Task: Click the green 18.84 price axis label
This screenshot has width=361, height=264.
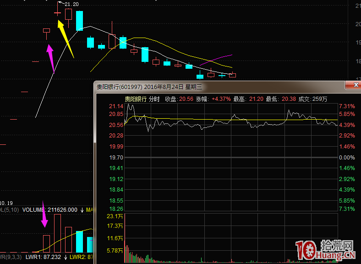Action: [116, 190]
